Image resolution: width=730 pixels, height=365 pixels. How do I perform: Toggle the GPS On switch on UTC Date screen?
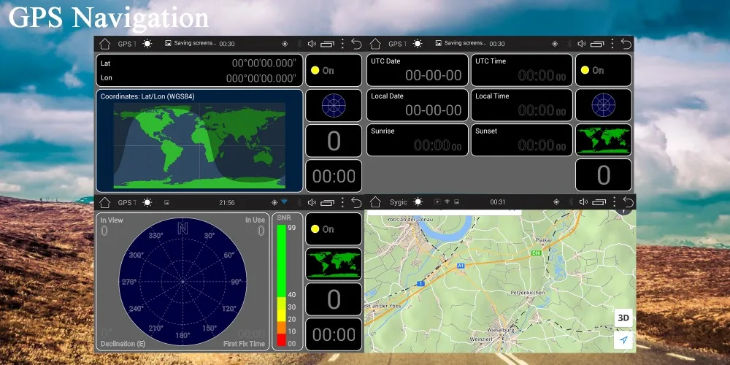point(604,70)
